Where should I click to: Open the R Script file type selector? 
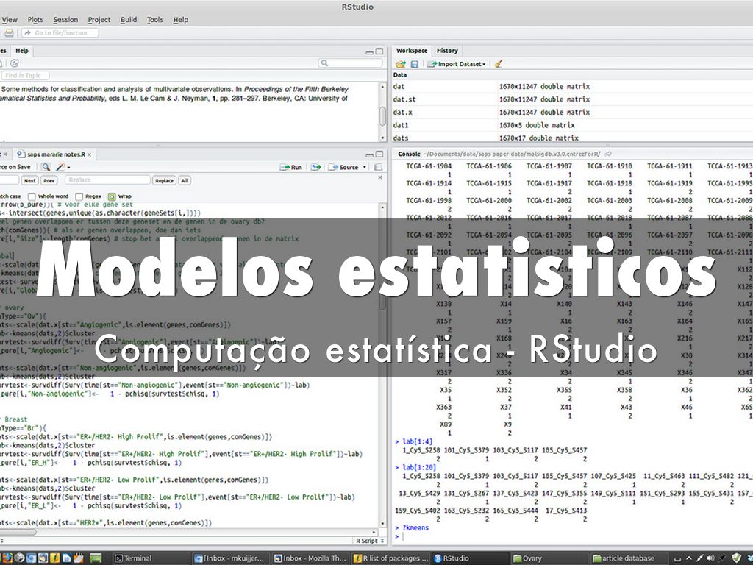[x=368, y=541]
